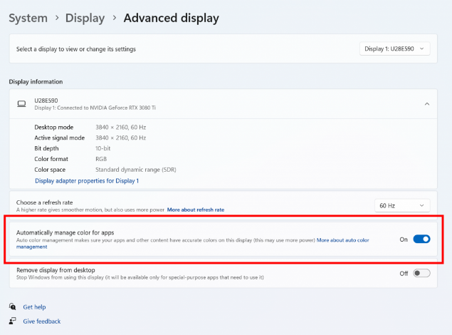
Task: Click the Give feedback person icon
Action: pyautogui.click(x=13, y=321)
